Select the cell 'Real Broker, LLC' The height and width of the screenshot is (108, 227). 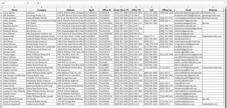coord(41,31)
